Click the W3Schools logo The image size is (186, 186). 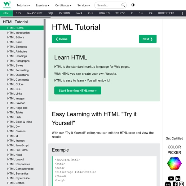pyautogui.click(x=7, y=5)
